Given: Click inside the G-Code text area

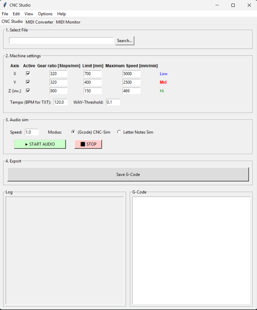Looking at the screenshot, I should pos(191,251).
